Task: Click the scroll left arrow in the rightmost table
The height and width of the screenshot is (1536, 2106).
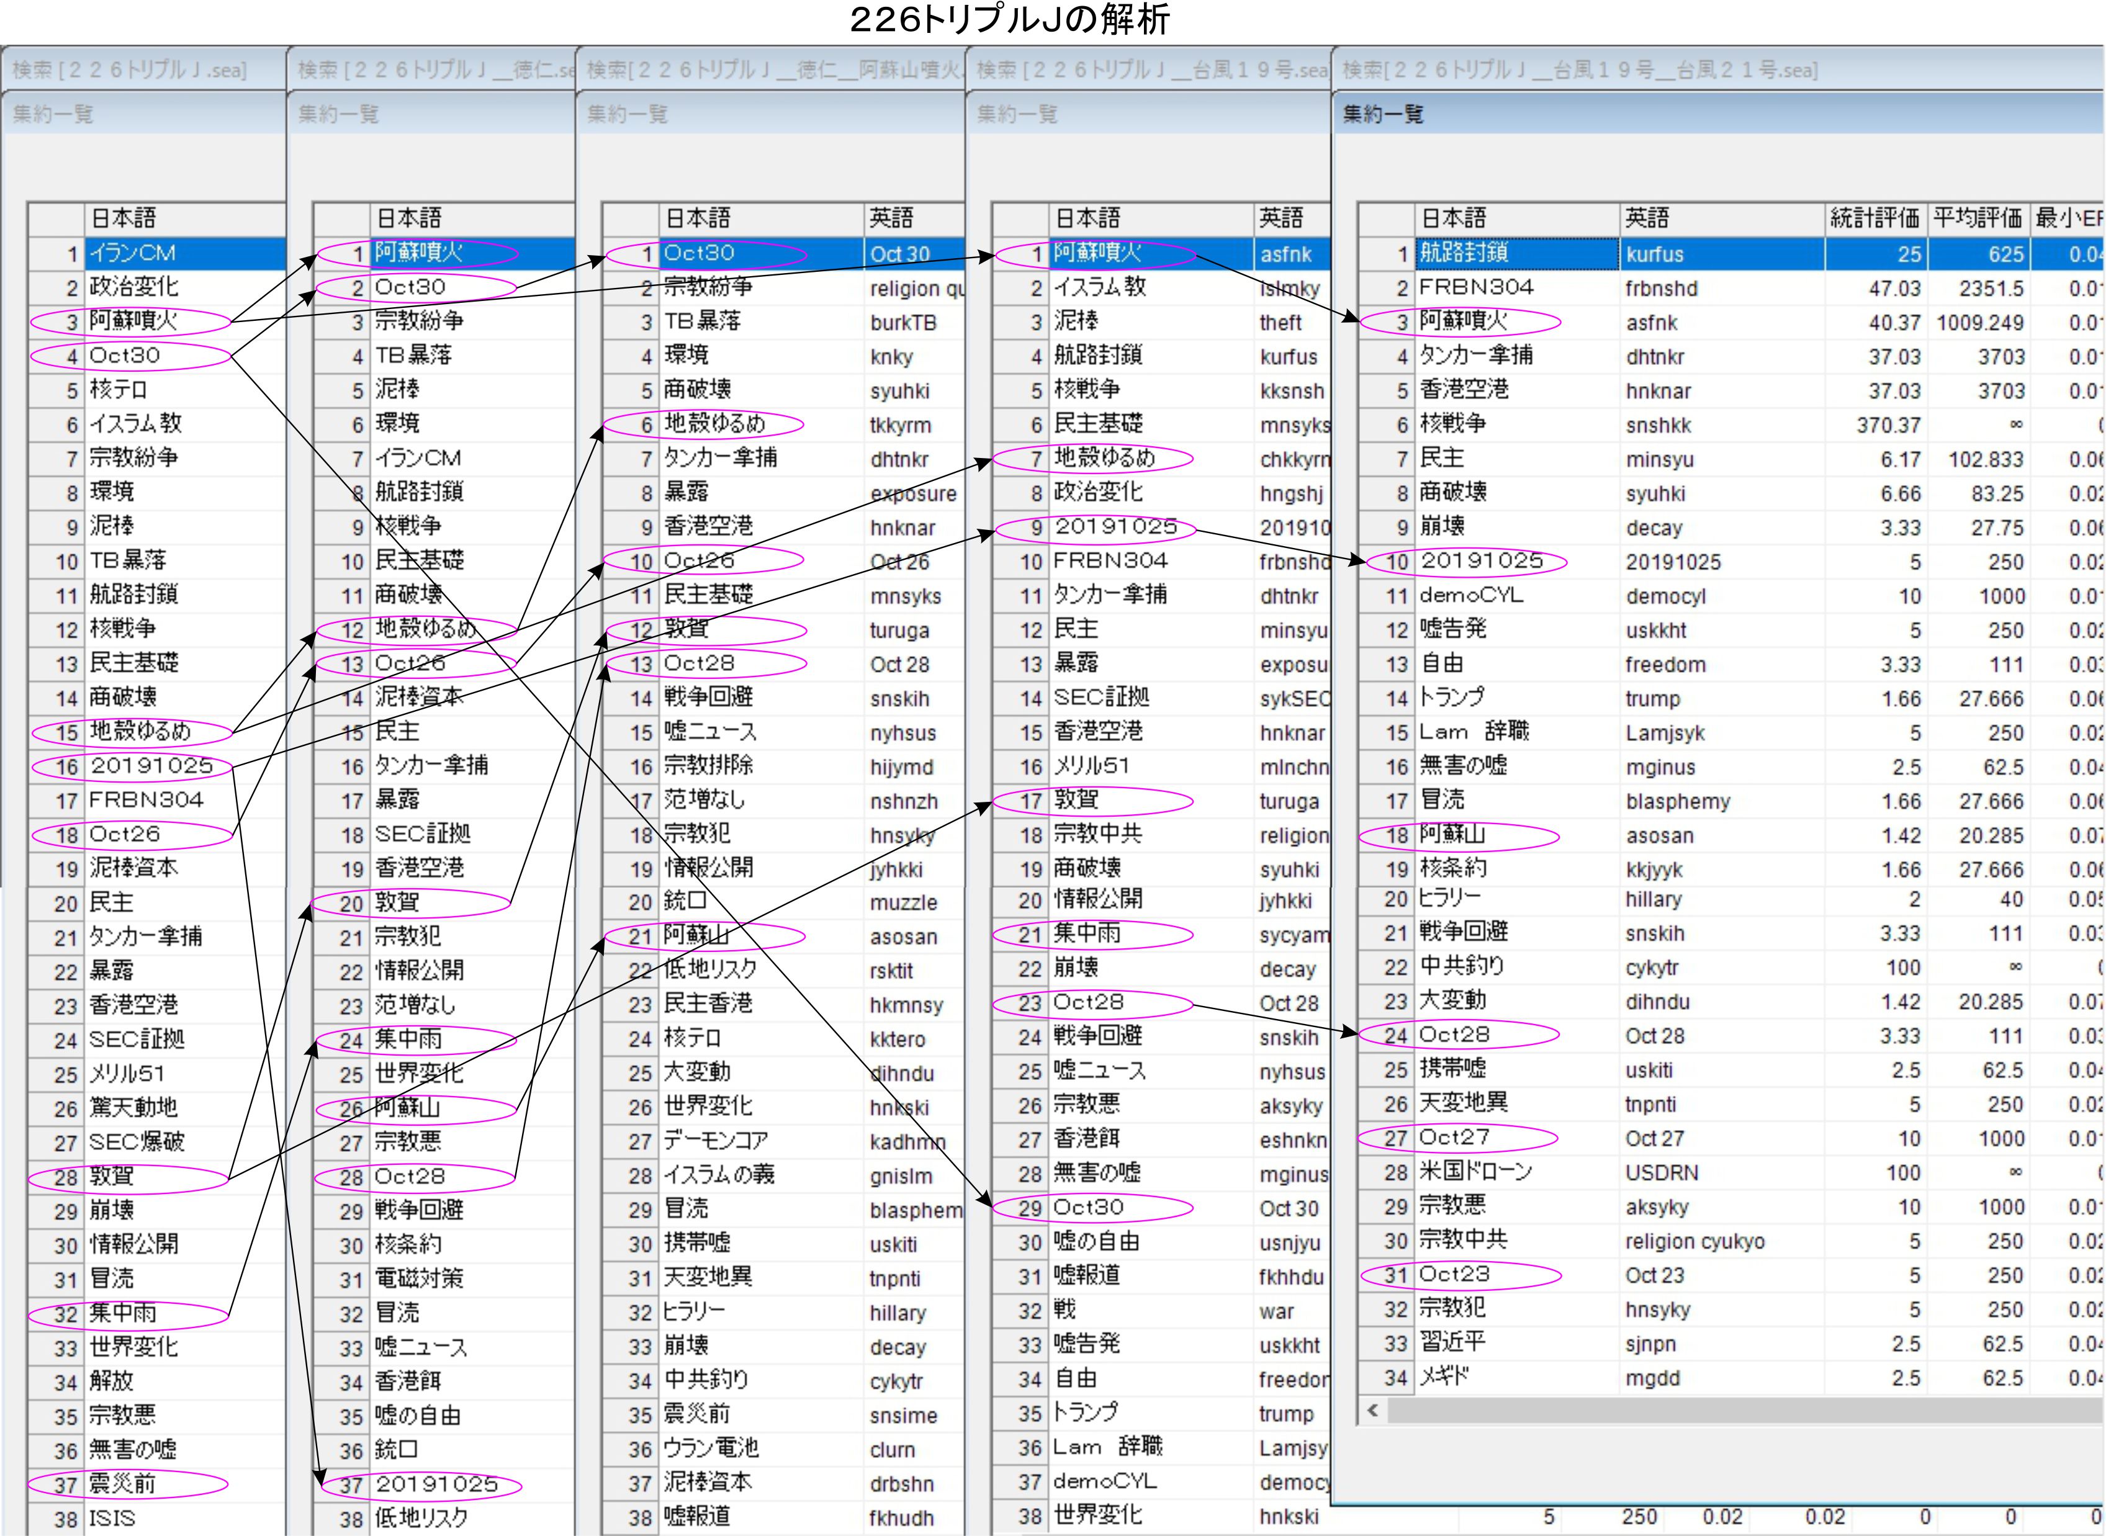Action: click(x=1374, y=1411)
